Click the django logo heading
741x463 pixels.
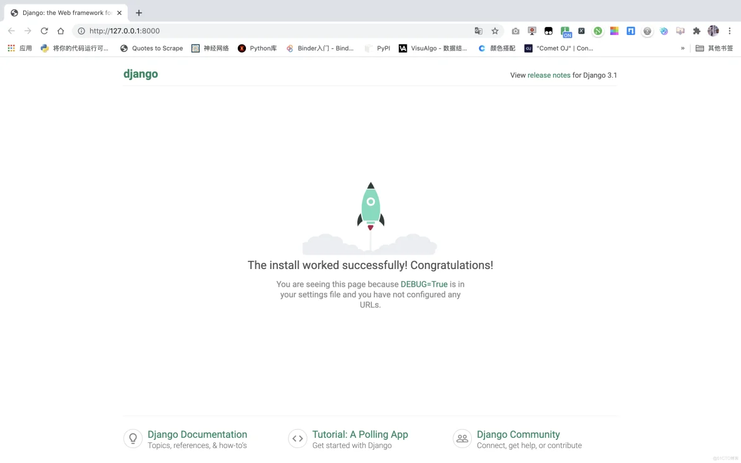(141, 74)
